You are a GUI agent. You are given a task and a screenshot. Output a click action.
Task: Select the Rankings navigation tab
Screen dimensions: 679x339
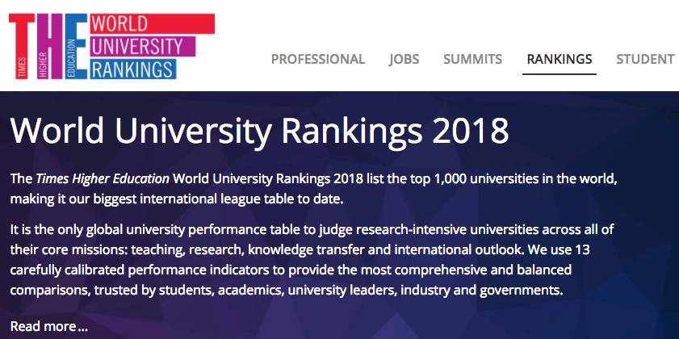[x=559, y=59]
